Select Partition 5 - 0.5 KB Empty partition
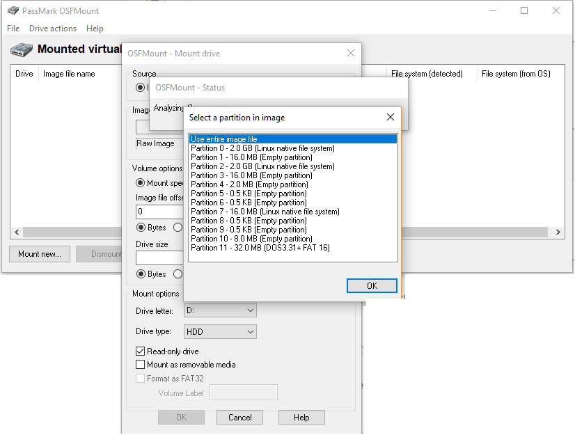The width and height of the screenshot is (575, 435). click(293, 193)
